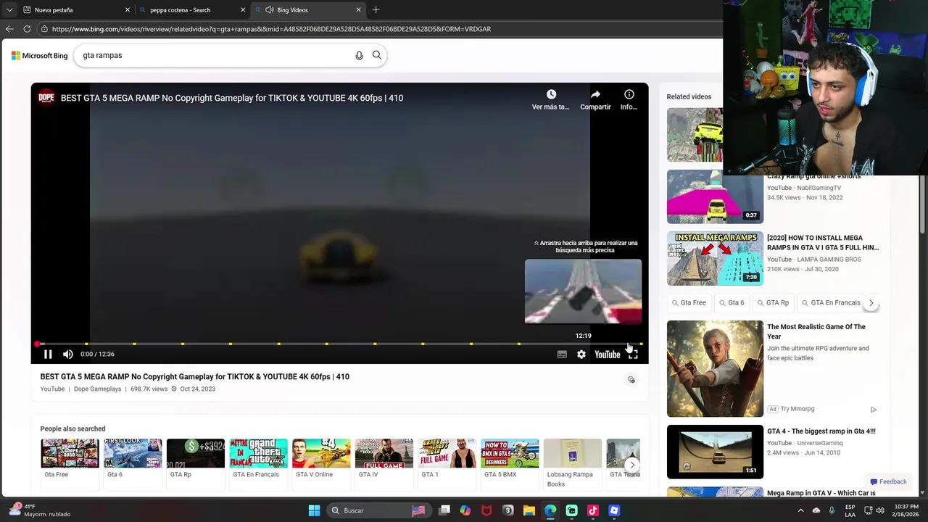Open the Windows Start menu
928x522 pixels.
(x=314, y=510)
